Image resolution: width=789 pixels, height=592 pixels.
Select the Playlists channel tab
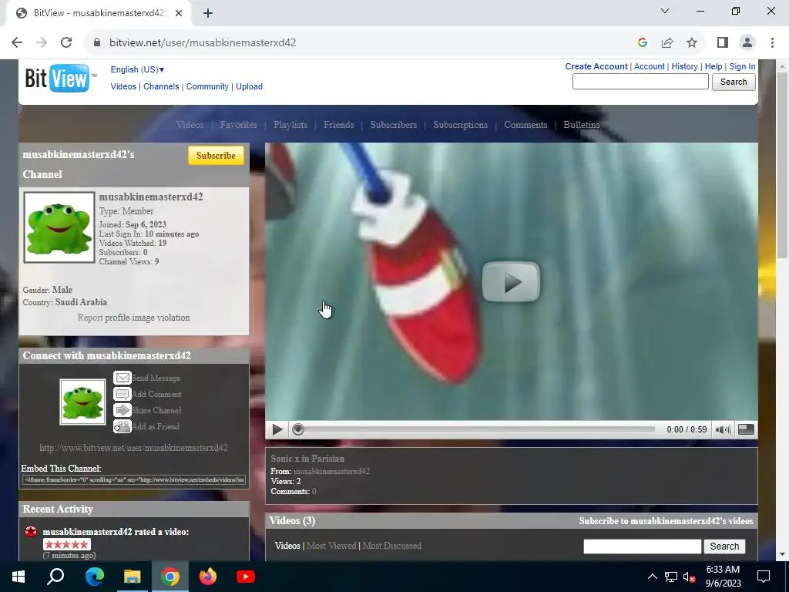(x=290, y=125)
